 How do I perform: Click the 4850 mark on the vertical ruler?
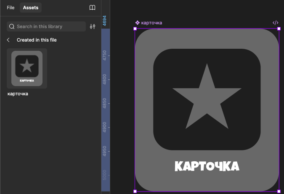pyautogui.click(x=104, y=103)
